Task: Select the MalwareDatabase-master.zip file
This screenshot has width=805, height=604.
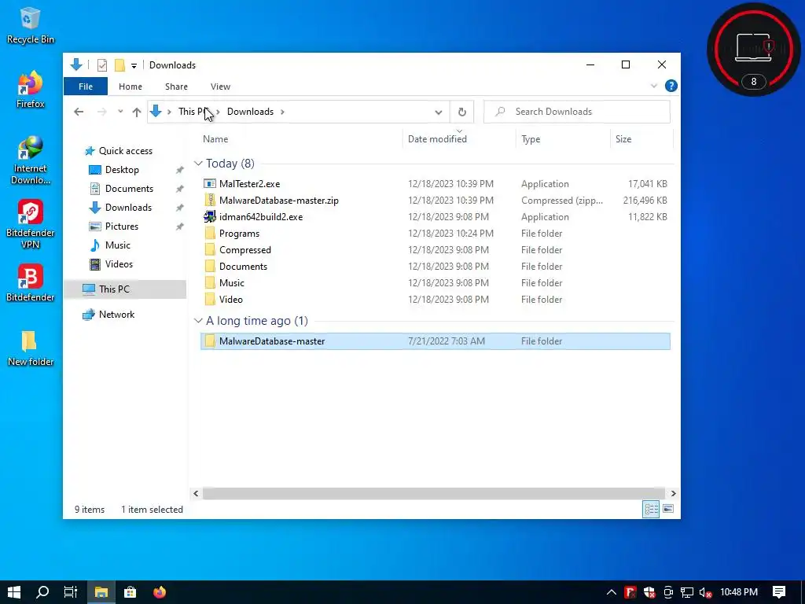Action: 435,201
